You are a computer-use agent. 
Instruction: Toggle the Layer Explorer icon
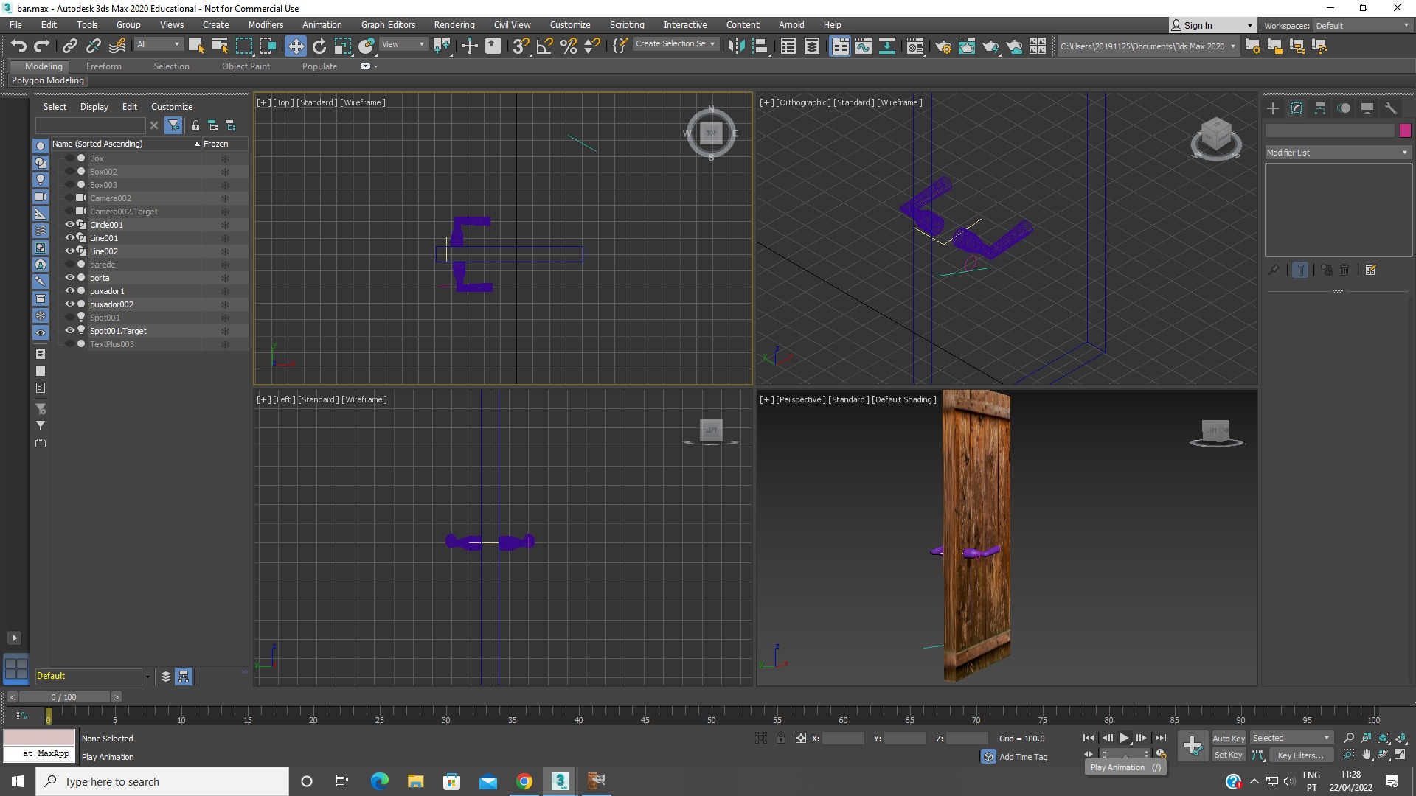click(812, 46)
